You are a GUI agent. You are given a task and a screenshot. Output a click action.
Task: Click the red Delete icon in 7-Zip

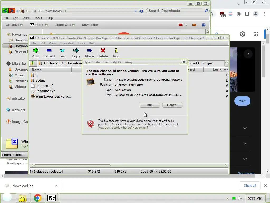pyautogui.click(x=103, y=53)
